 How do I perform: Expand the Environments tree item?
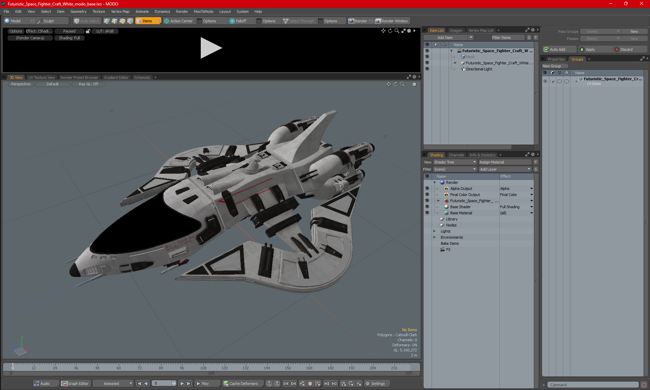434,237
